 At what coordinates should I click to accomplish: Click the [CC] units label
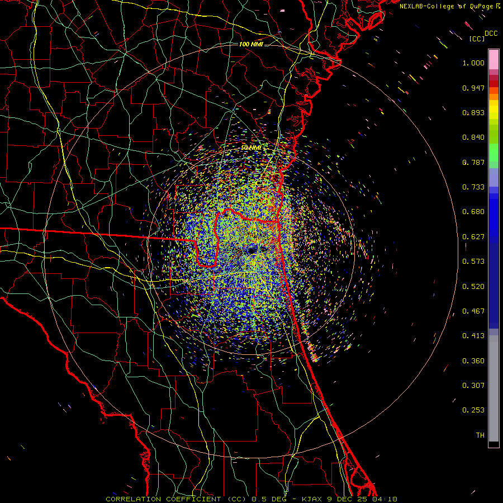[477, 39]
